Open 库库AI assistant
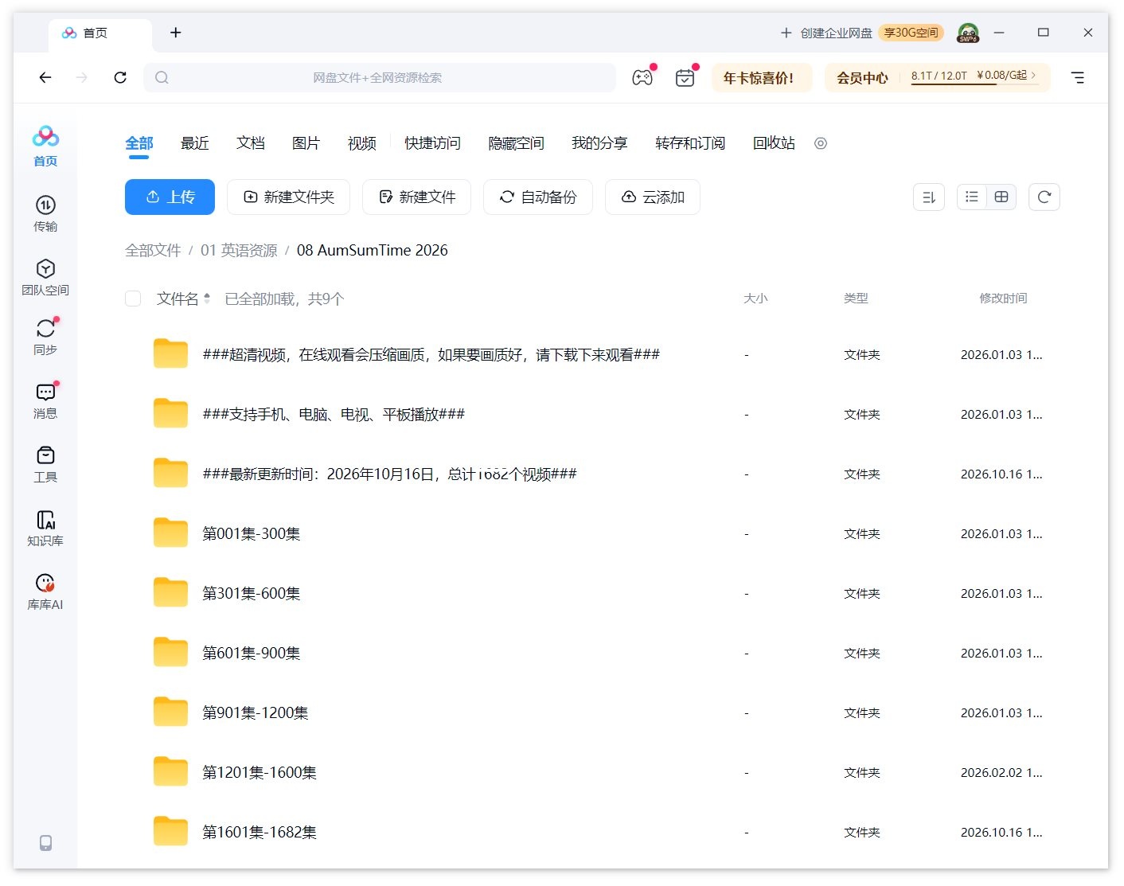 click(x=45, y=591)
